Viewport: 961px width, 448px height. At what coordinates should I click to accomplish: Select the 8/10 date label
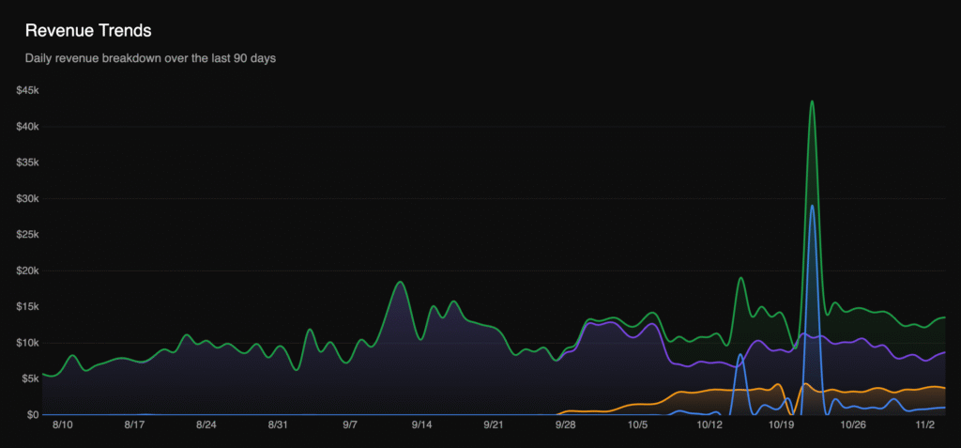(x=62, y=425)
